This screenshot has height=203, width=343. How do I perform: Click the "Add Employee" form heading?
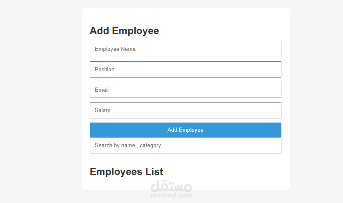(x=124, y=31)
